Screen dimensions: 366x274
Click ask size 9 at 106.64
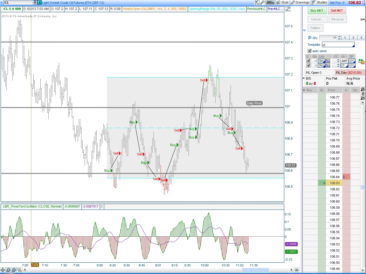[x=346, y=177]
